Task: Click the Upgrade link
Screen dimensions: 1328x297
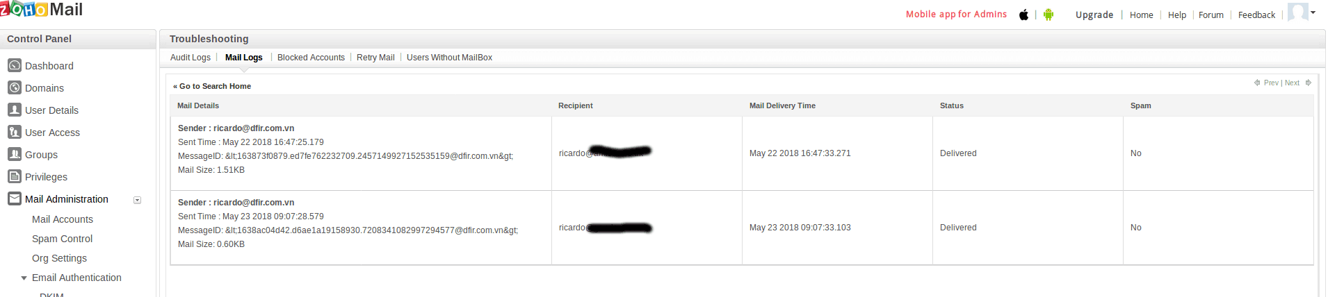Action: click(x=1094, y=15)
